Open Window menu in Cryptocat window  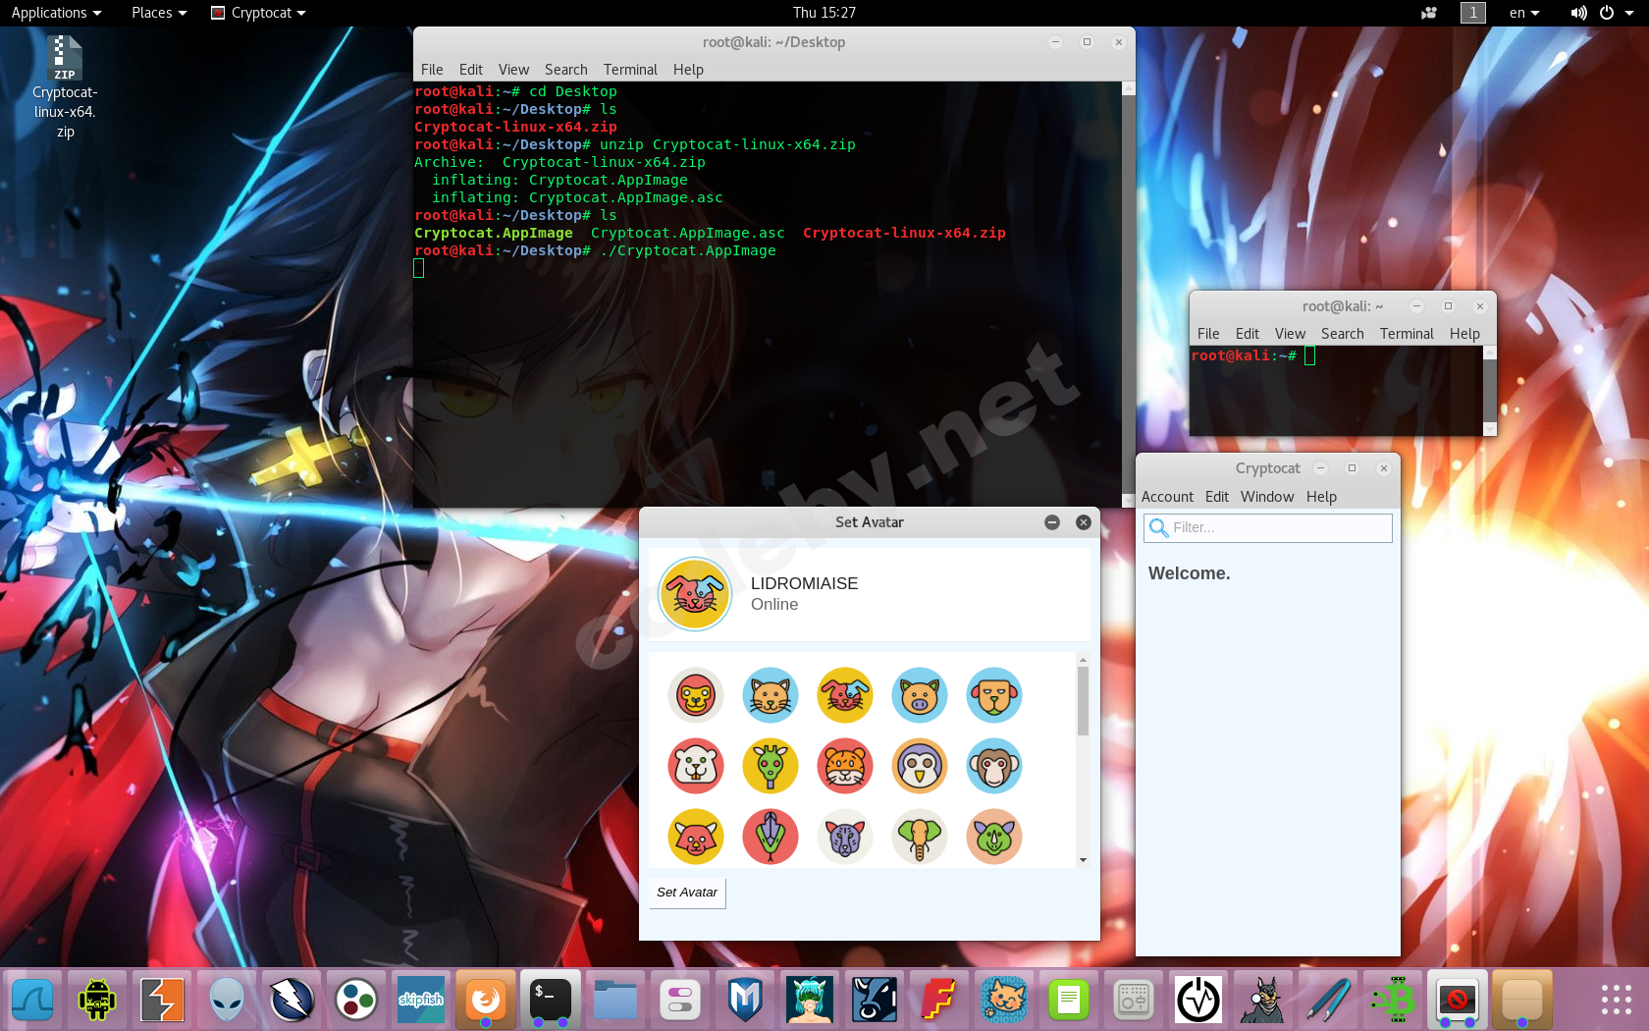click(1267, 497)
